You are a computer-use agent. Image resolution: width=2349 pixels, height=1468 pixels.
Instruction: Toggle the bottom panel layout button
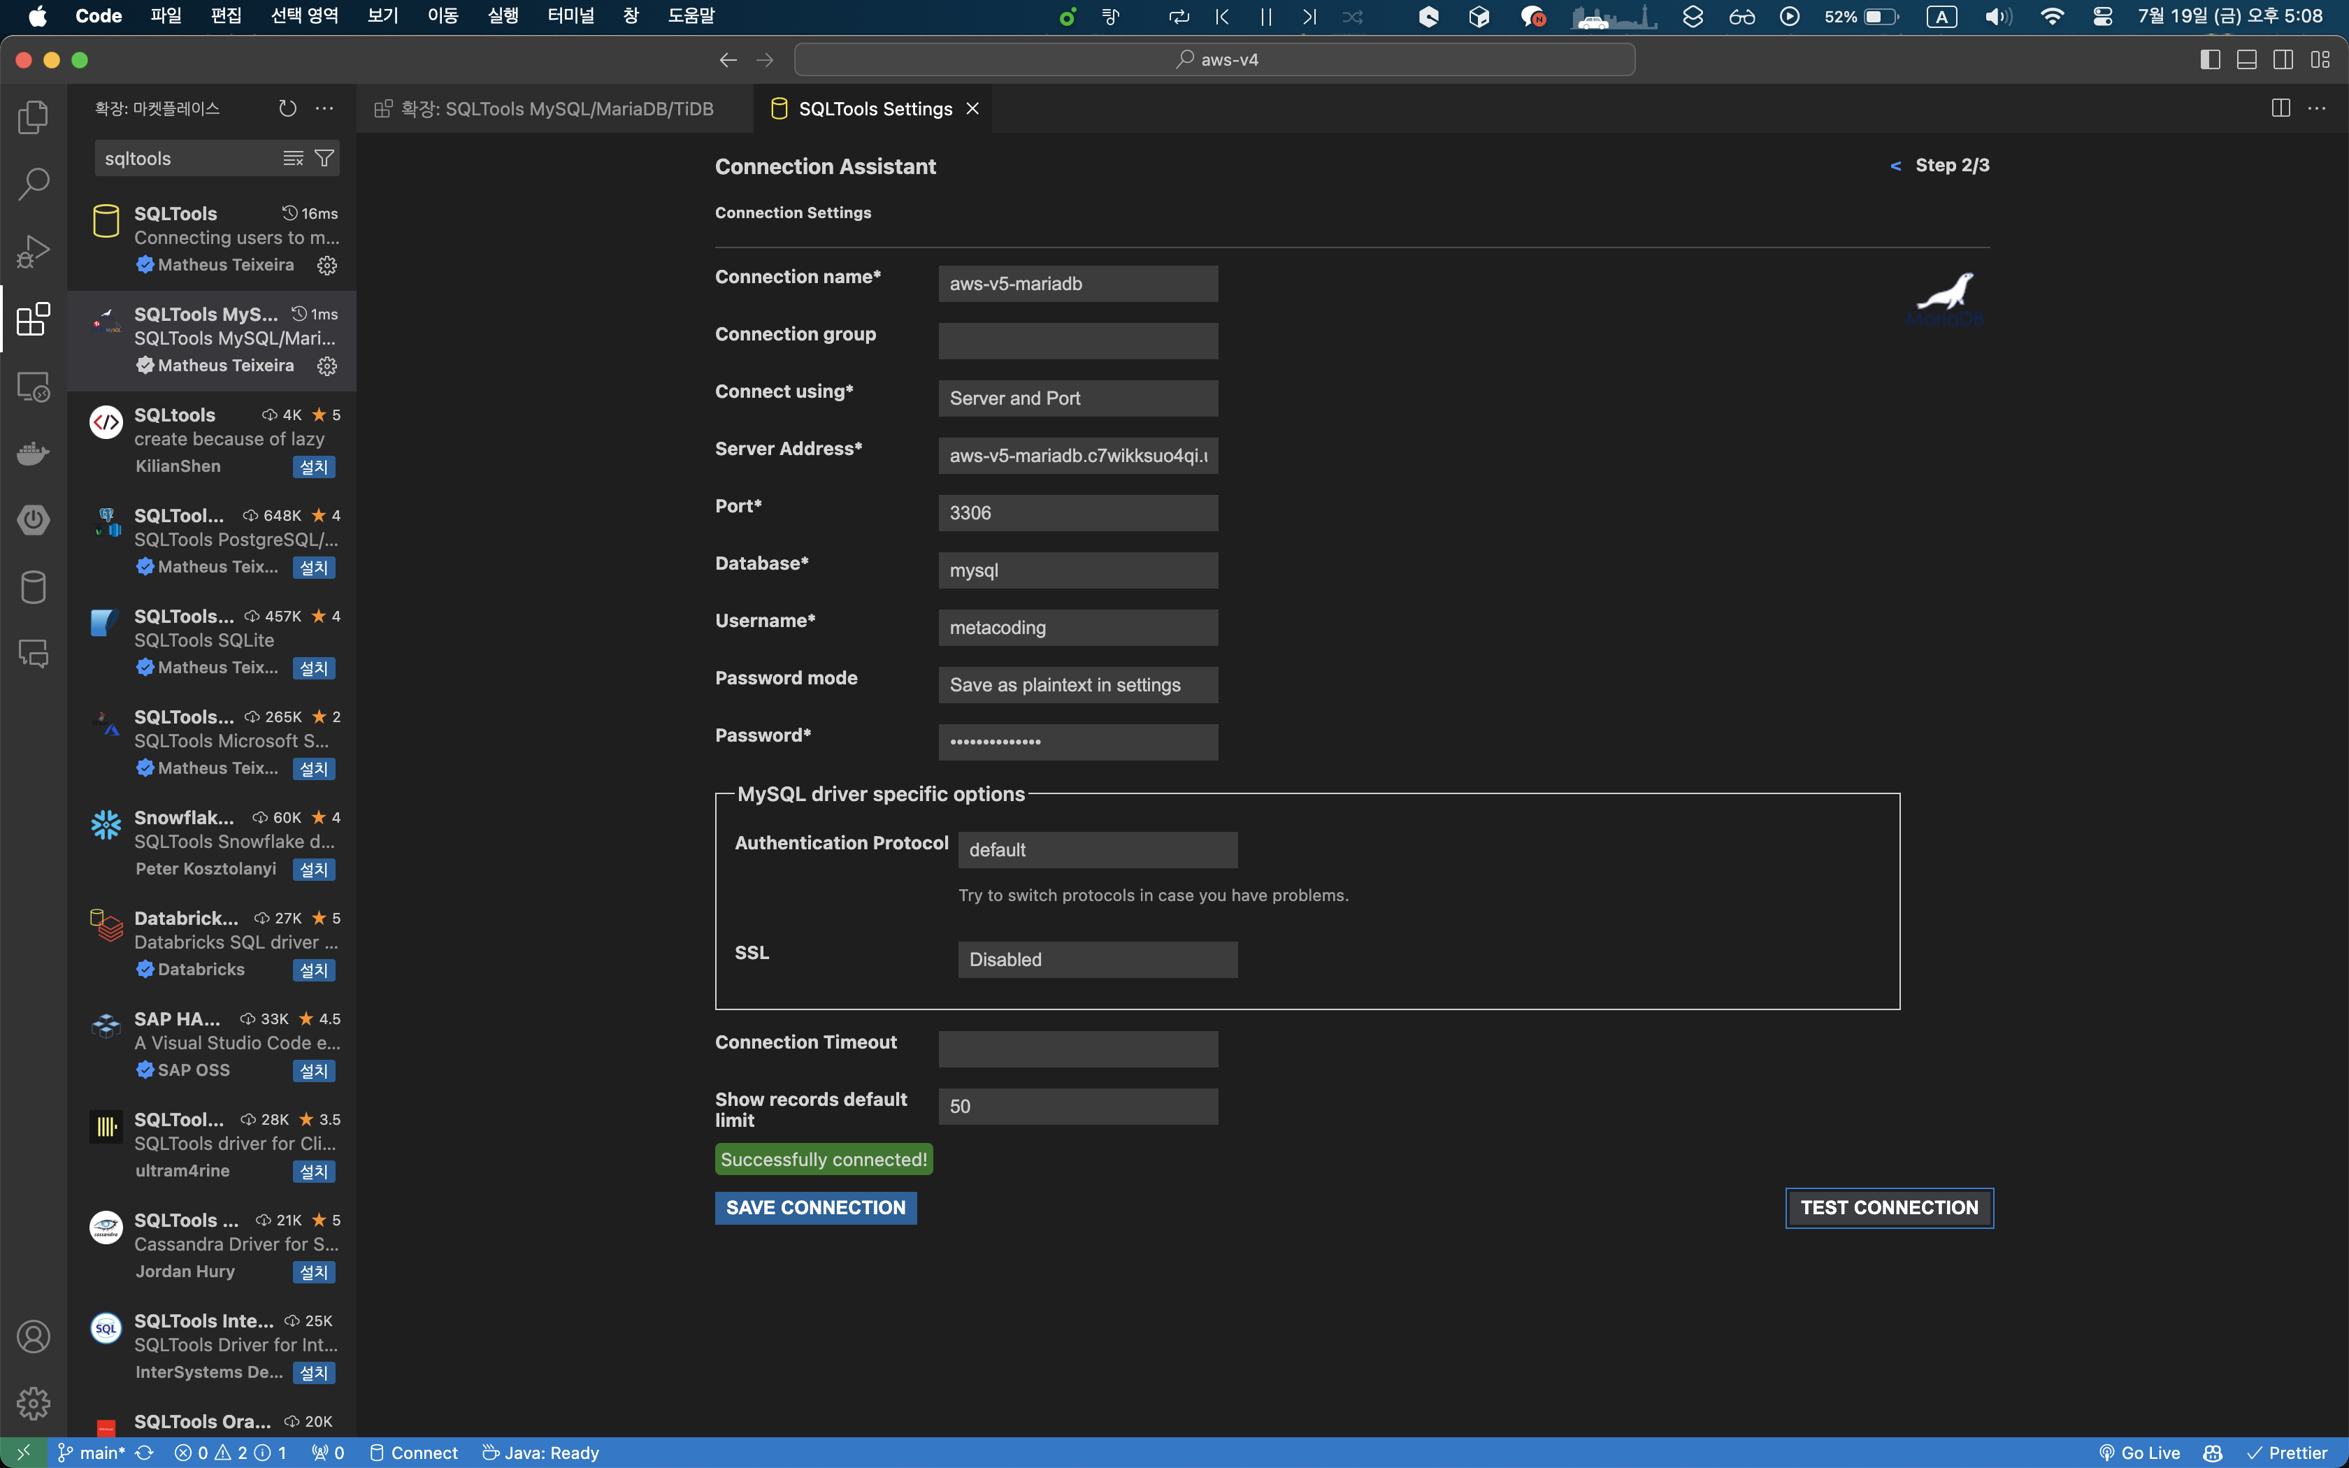pyautogui.click(x=2246, y=60)
